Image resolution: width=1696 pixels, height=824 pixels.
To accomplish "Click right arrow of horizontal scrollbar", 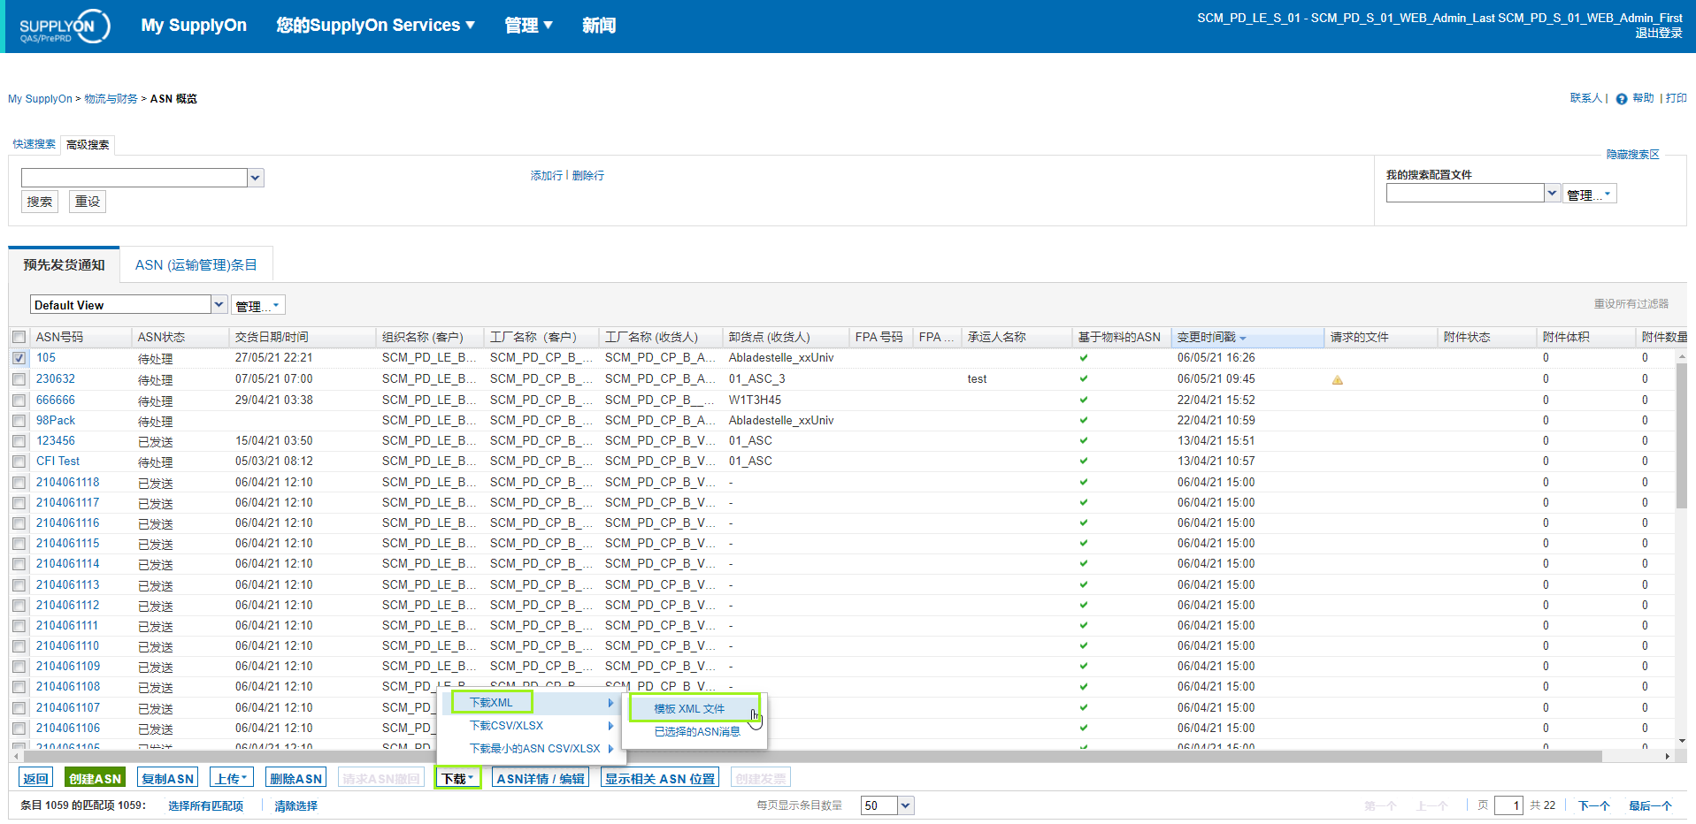I will [1668, 757].
